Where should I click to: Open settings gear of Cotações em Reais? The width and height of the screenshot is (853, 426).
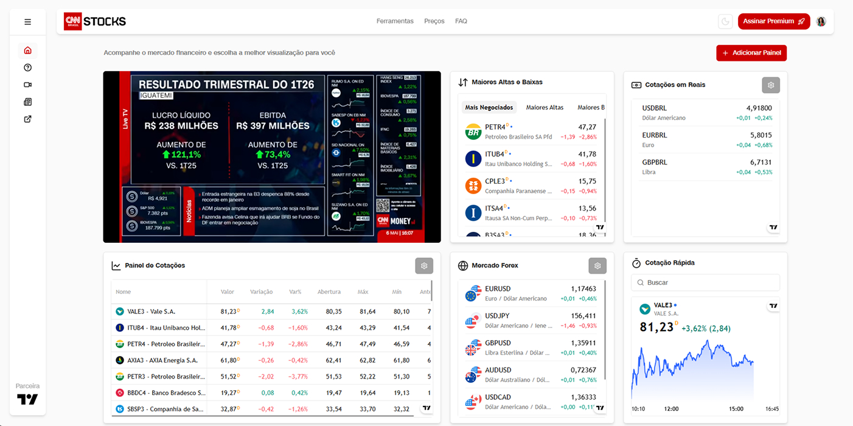point(771,85)
